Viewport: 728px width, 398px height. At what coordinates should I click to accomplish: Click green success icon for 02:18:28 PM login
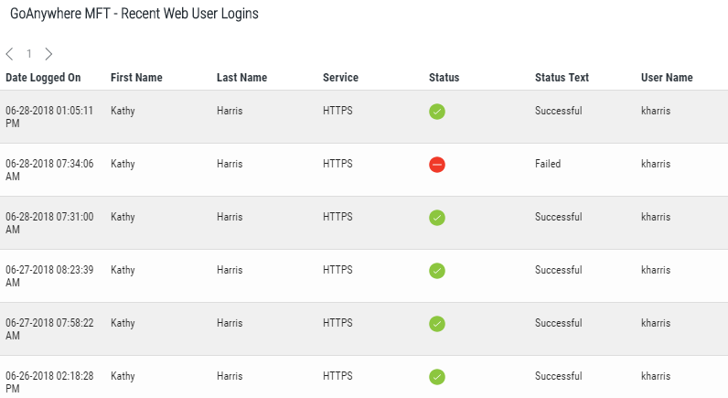[437, 377]
